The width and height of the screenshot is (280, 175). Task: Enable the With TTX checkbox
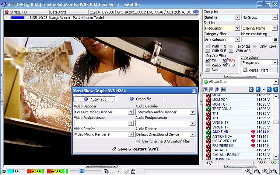[207, 47]
